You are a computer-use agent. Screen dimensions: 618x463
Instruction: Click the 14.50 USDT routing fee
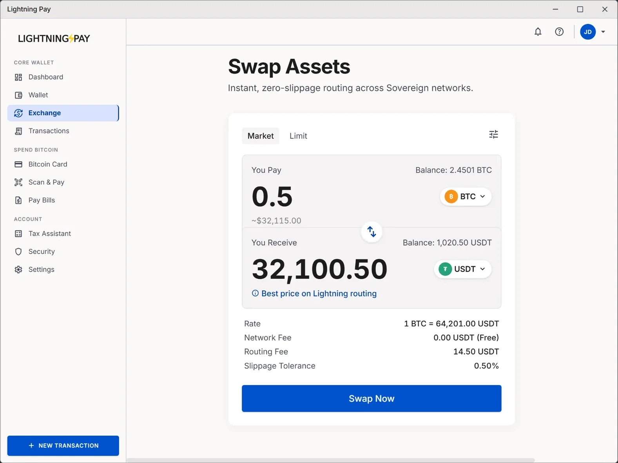tap(476, 352)
